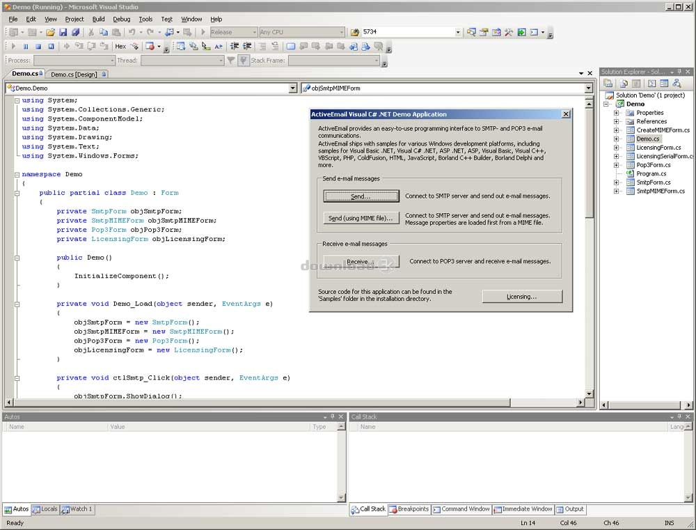Open the Breakpoints window icon with red dot
Screen dimensions: 696x530
[150, 46]
